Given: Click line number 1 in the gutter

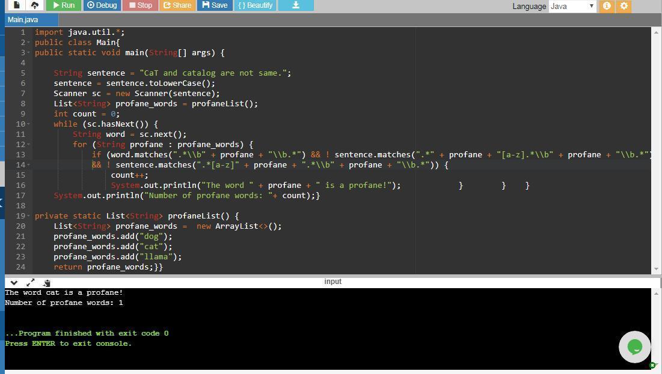Looking at the screenshot, I should point(23,32).
